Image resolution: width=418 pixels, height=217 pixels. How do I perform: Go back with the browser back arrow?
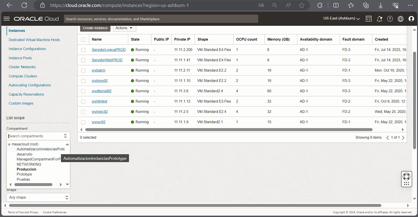tap(10, 5)
